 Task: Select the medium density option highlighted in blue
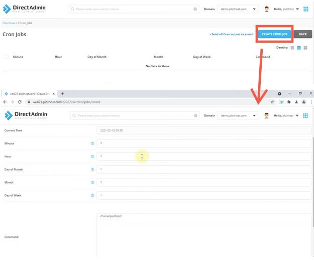click(299, 48)
